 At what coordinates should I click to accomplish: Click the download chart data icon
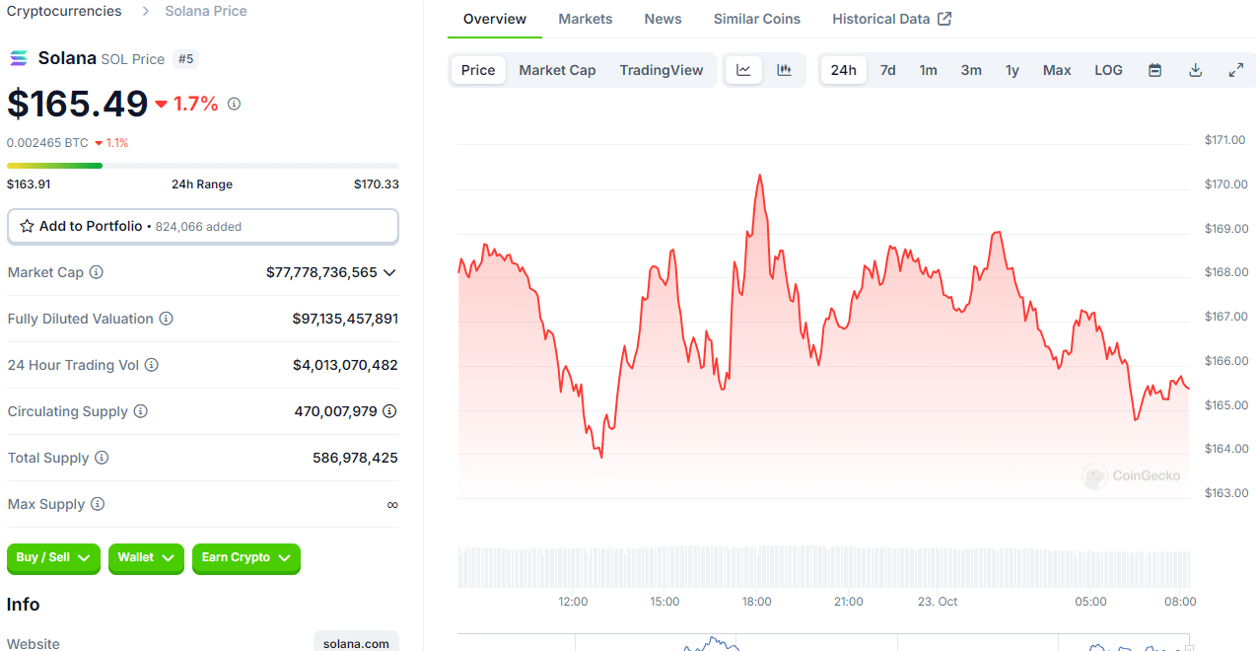(1196, 70)
